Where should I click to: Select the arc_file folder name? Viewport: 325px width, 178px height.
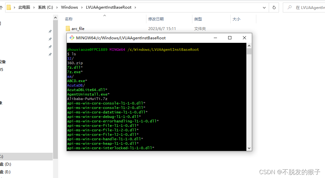78,28
